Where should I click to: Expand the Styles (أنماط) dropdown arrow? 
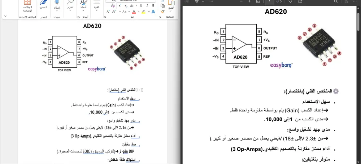(83, 11)
